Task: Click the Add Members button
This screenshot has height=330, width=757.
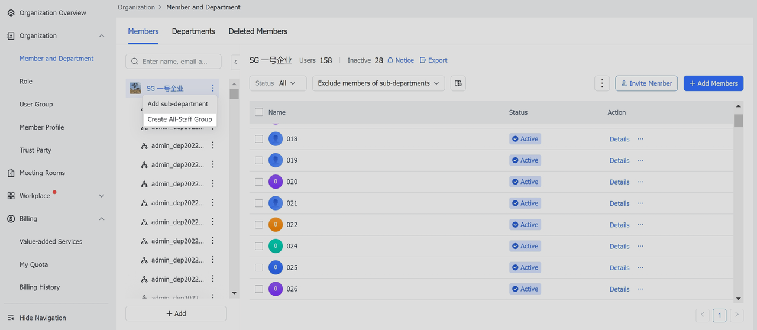Action: (713, 83)
